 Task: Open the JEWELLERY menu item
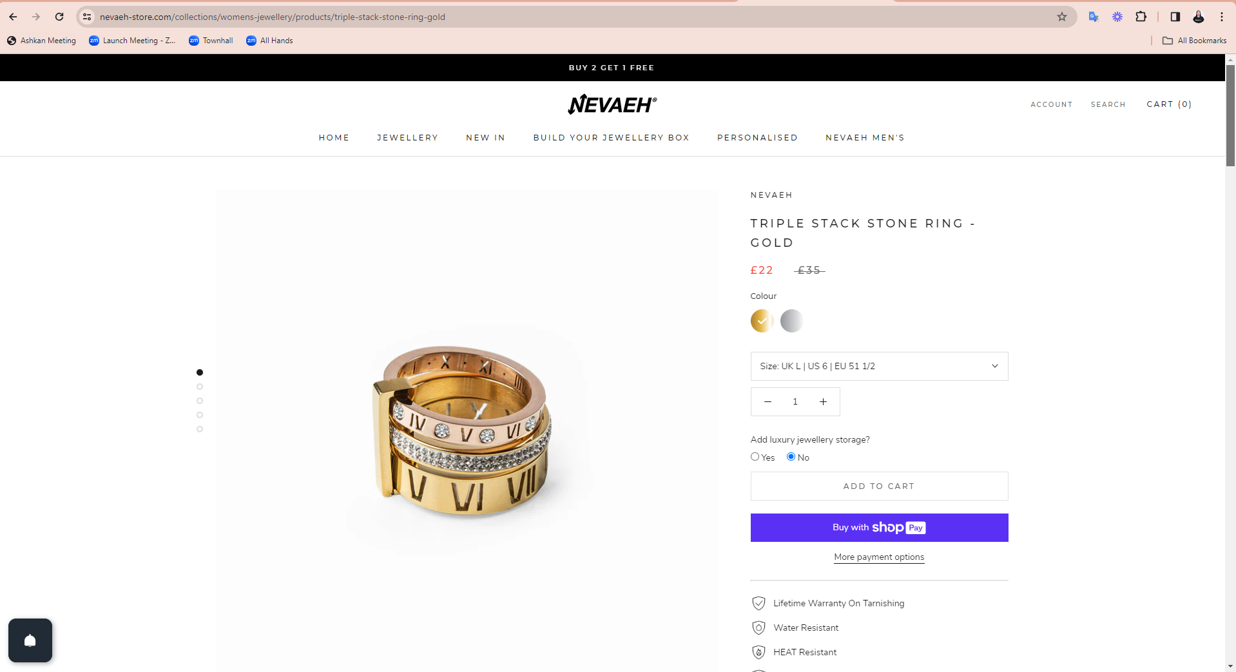click(x=407, y=138)
